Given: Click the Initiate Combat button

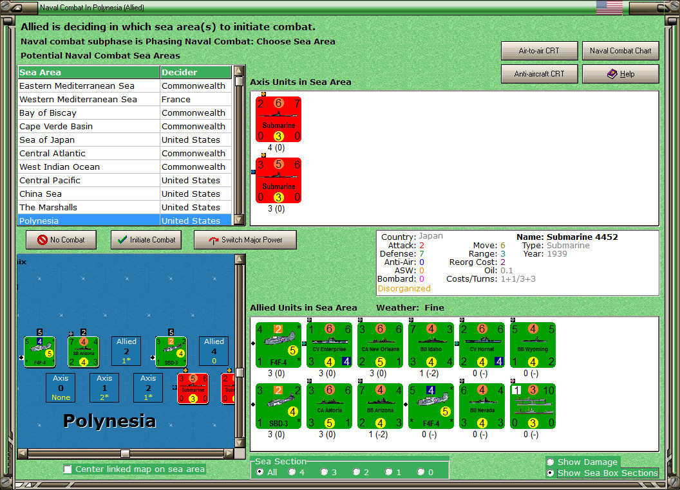Looking at the screenshot, I should pos(147,240).
